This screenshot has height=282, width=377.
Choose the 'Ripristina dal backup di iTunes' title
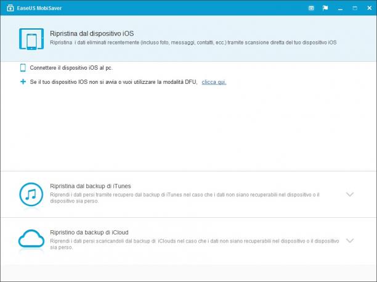pos(91,186)
